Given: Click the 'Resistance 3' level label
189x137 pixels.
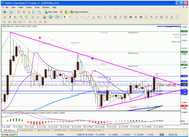Looking at the screenshot, I should (133, 33).
